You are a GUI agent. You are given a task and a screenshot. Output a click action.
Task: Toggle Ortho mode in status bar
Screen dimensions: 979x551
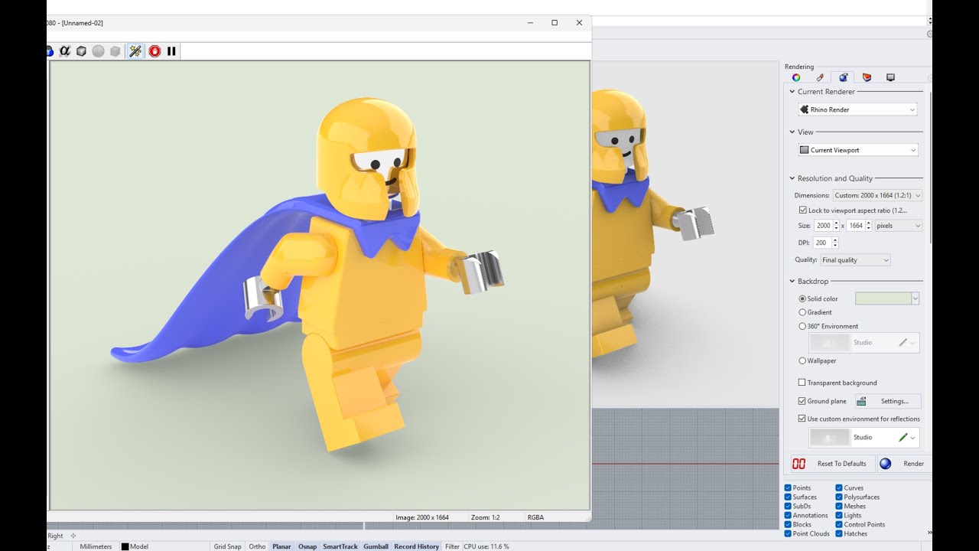pyautogui.click(x=257, y=546)
